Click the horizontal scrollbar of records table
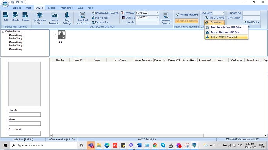This screenshot has width=268, height=150. click(x=128, y=136)
